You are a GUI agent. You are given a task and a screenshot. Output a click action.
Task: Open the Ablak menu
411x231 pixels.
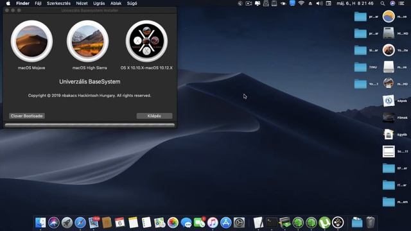point(116,3)
